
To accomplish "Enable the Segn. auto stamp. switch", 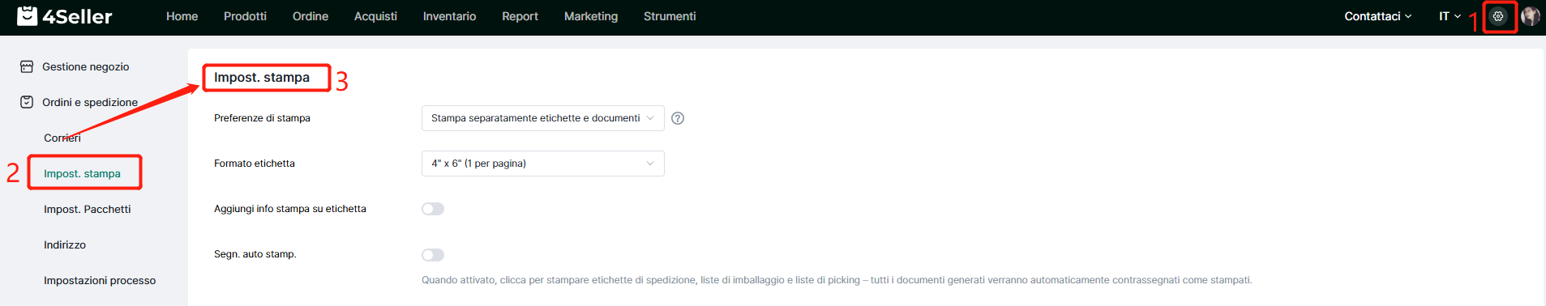I will tap(433, 255).
